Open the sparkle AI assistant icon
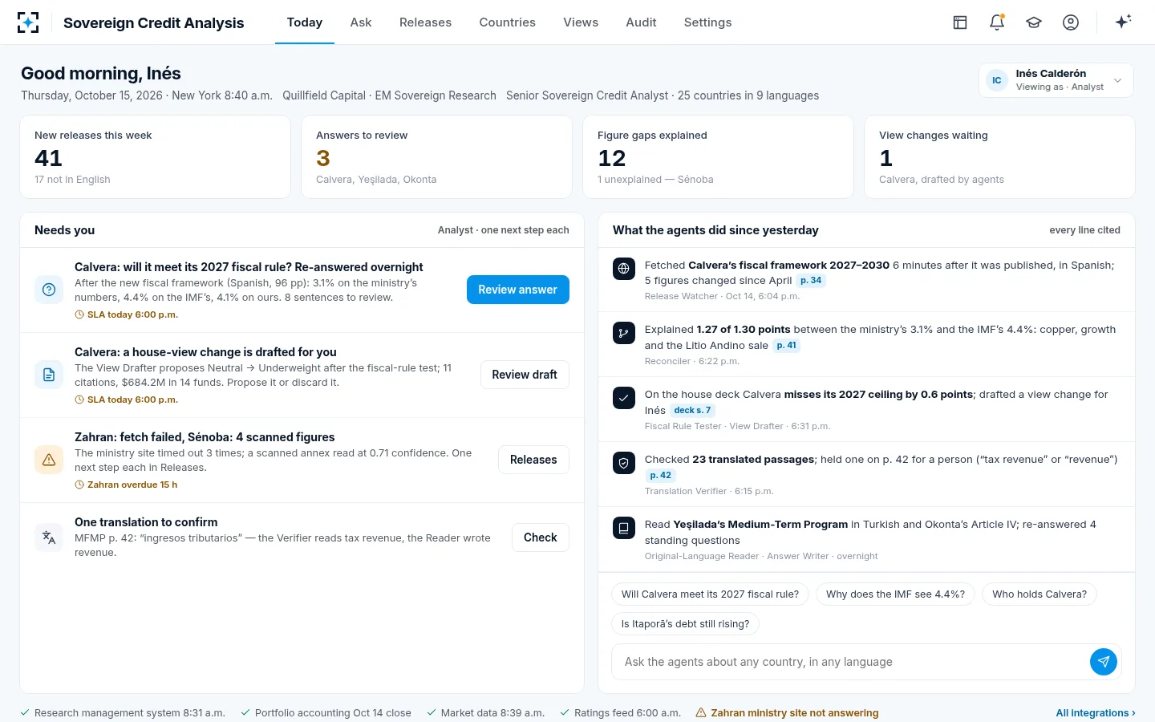 coord(1123,22)
